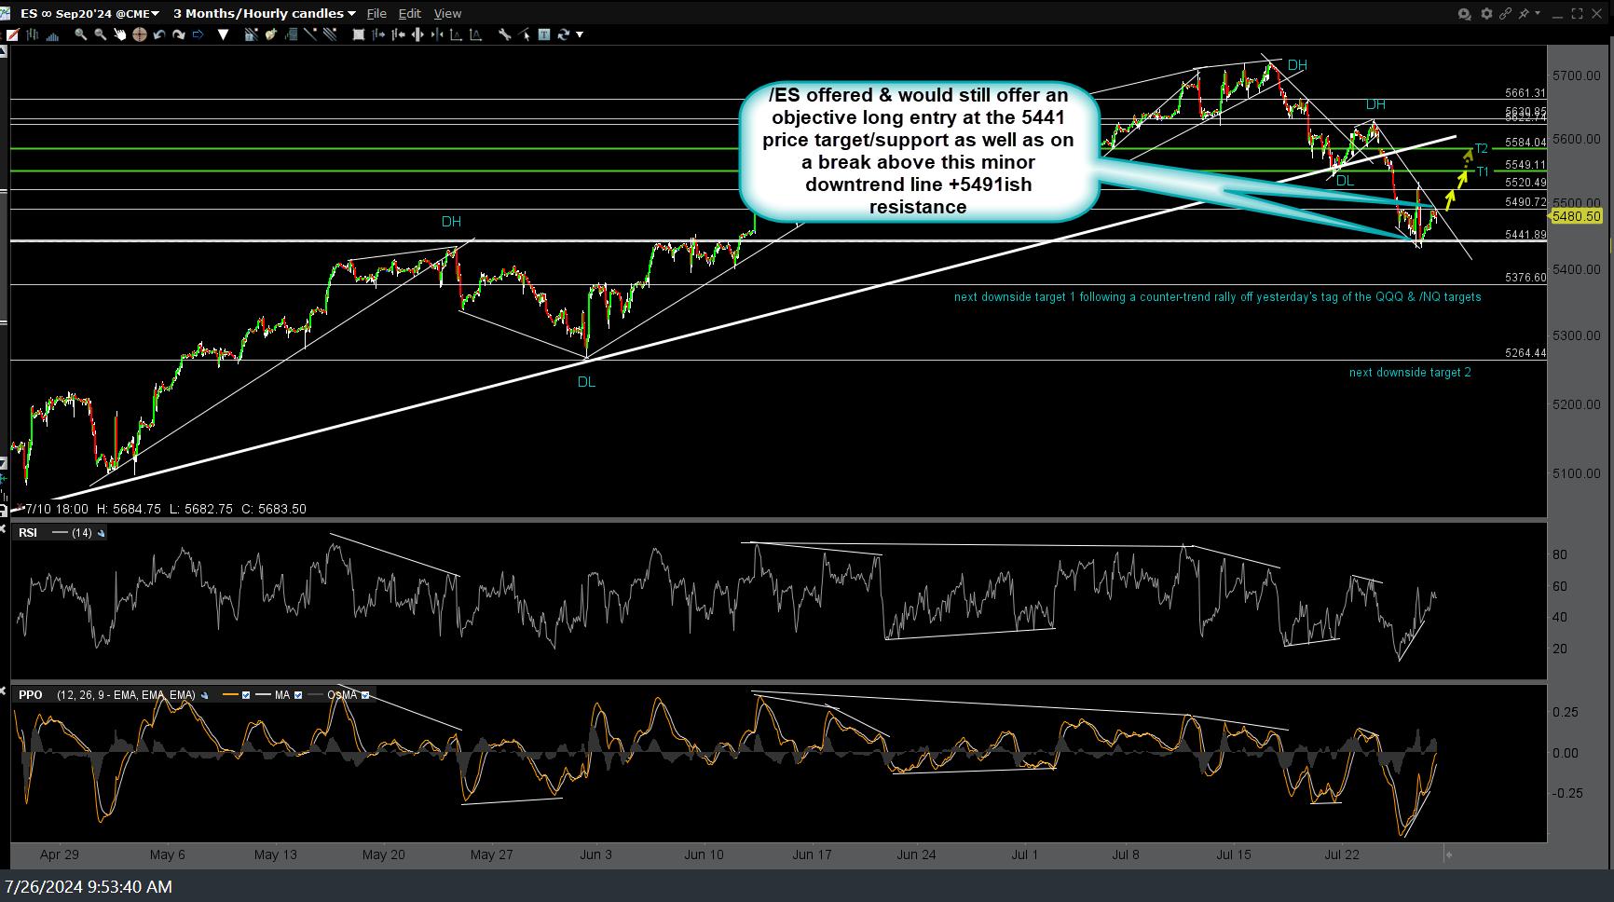
Task: Click the chat feedback bubble icon
Action: point(1464,13)
